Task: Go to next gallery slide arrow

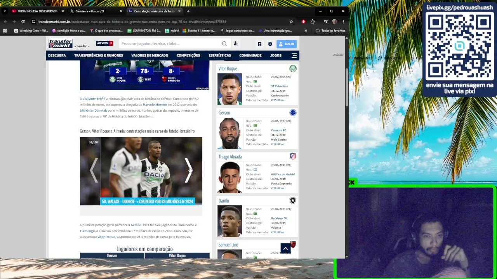Action: (x=188, y=170)
